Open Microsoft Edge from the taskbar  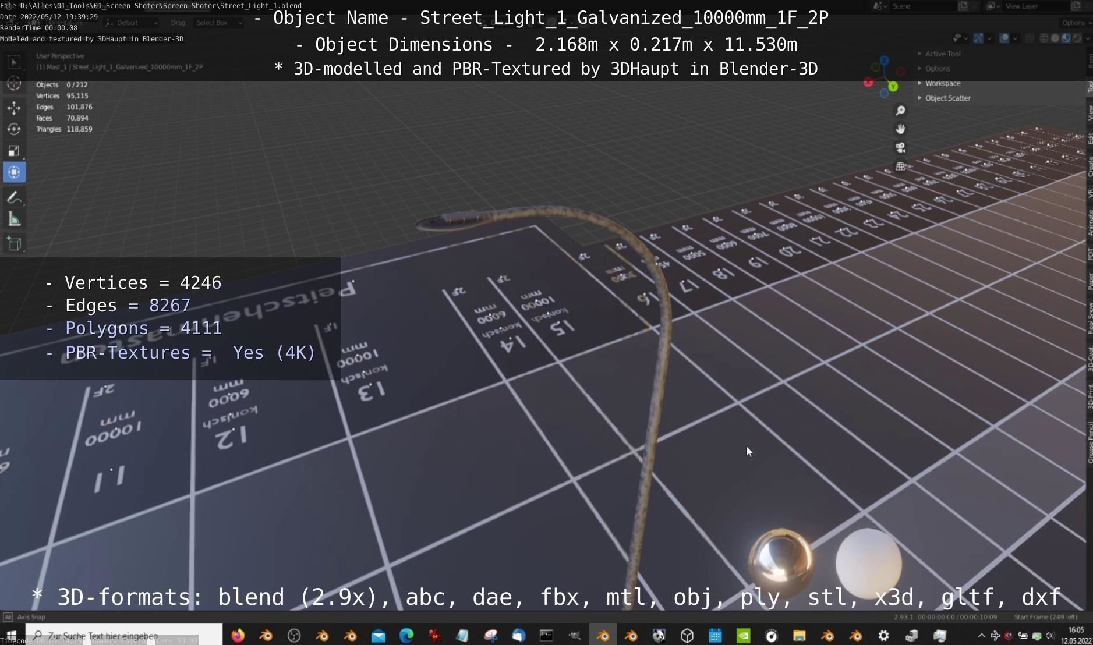point(406,636)
